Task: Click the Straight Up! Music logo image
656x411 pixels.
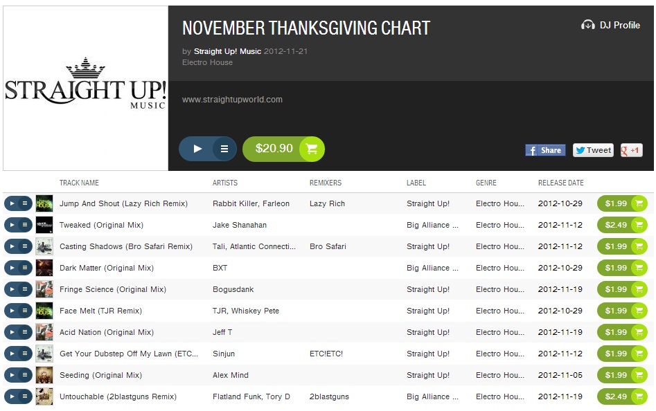Action: (85, 88)
